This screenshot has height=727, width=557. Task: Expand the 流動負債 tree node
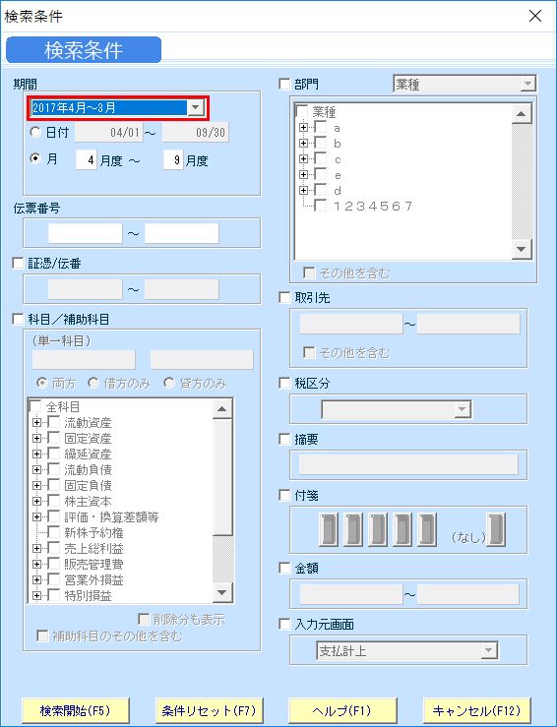(x=36, y=469)
